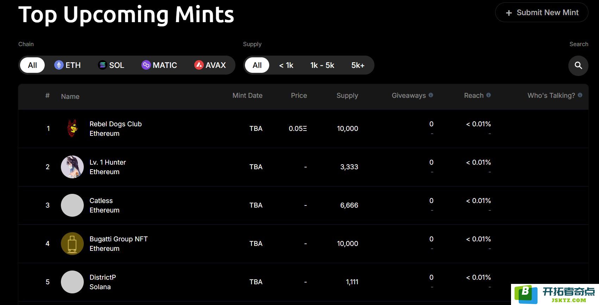Click the Who's Talking info icon

tap(580, 95)
